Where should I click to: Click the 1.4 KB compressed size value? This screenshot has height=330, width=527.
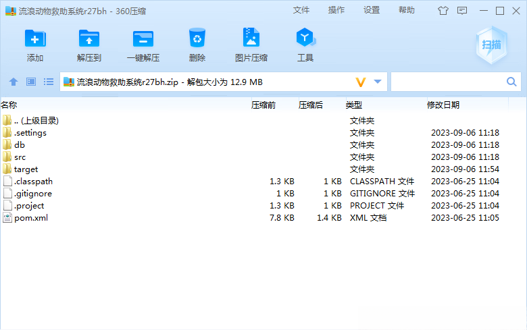(x=329, y=217)
